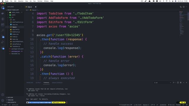Viewport: 189px width, 106px height.
Task: Click the errors and warnings status indicator
Action: click(15, 105)
